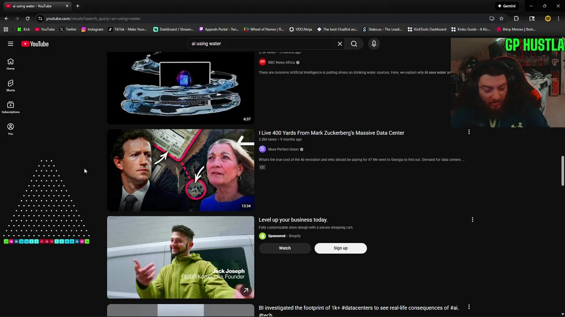Open the Kinko Guide bookmark

pyautogui.click(x=471, y=29)
